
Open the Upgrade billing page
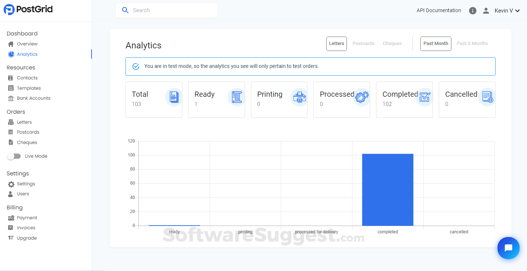point(27,238)
